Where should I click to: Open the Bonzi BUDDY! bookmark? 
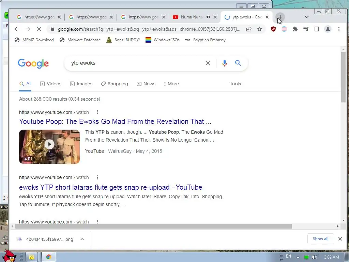pyautogui.click(x=123, y=40)
